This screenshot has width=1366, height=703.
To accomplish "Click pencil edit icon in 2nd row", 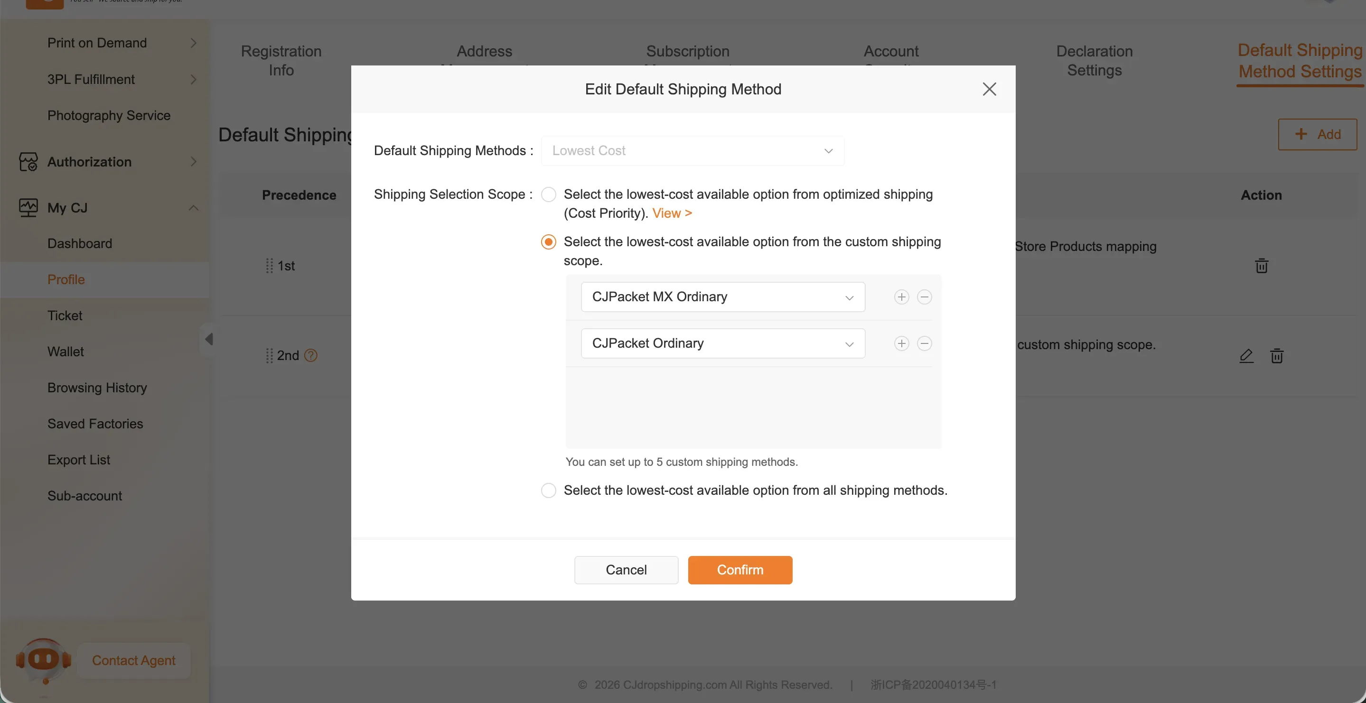I will 1246,355.
